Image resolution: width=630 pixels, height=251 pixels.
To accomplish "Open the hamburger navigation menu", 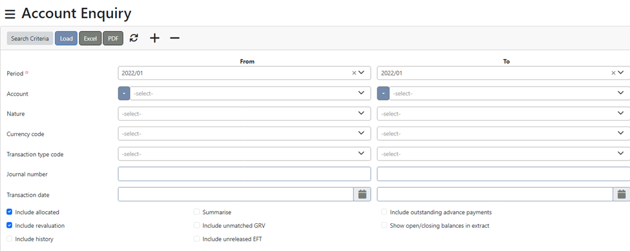I will pyautogui.click(x=10, y=14).
